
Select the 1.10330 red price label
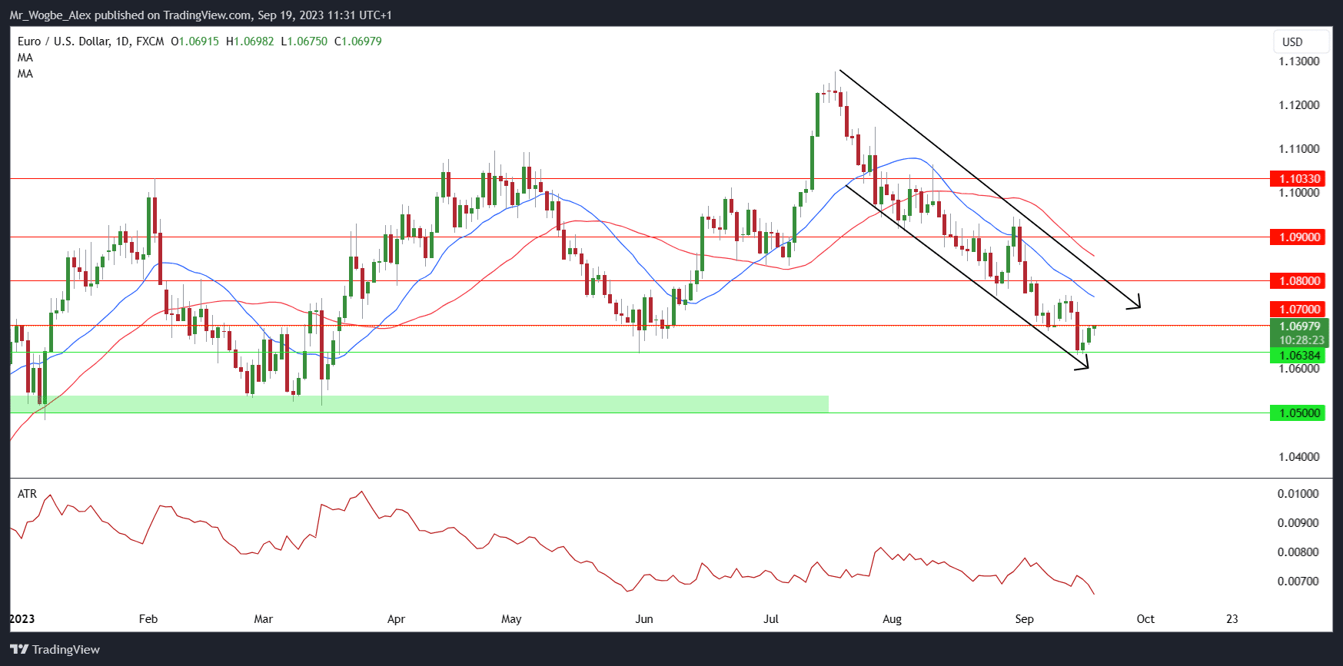(1298, 179)
